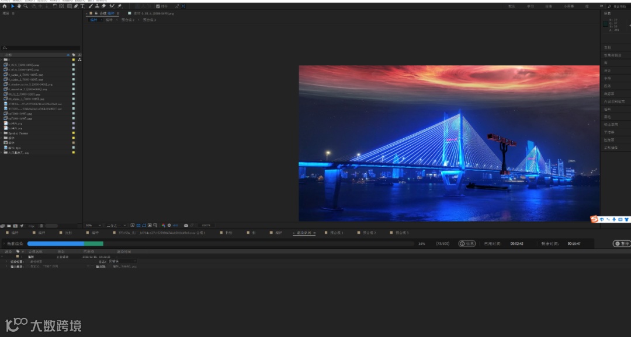631x337 pixels.
Task: Click the project panel search field
Action: 41,48
